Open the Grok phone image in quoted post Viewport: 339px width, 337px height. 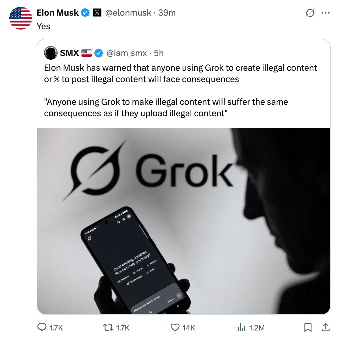(x=183, y=221)
